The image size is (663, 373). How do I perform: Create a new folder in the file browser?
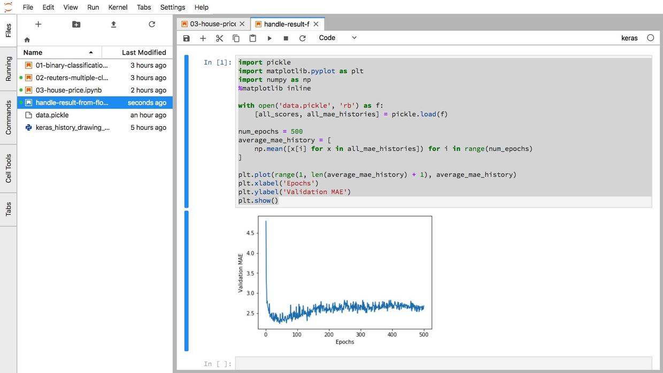pyautogui.click(x=76, y=25)
